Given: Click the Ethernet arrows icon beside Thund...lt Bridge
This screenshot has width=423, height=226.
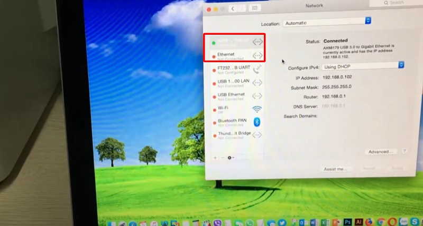Looking at the screenshot, I should (257, 135).
